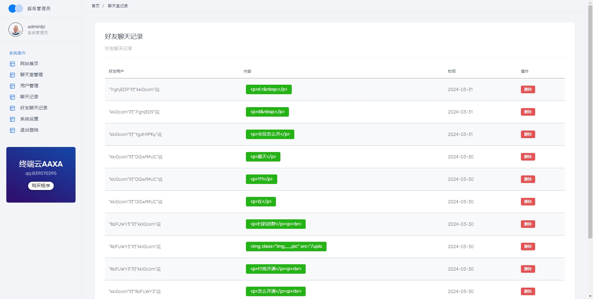Click the img class content tag

tap(286, 247)
